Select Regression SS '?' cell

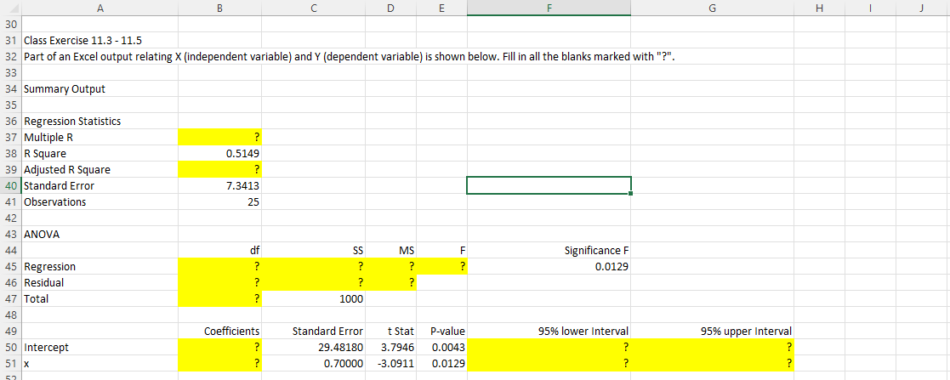[x=313, y=266]
